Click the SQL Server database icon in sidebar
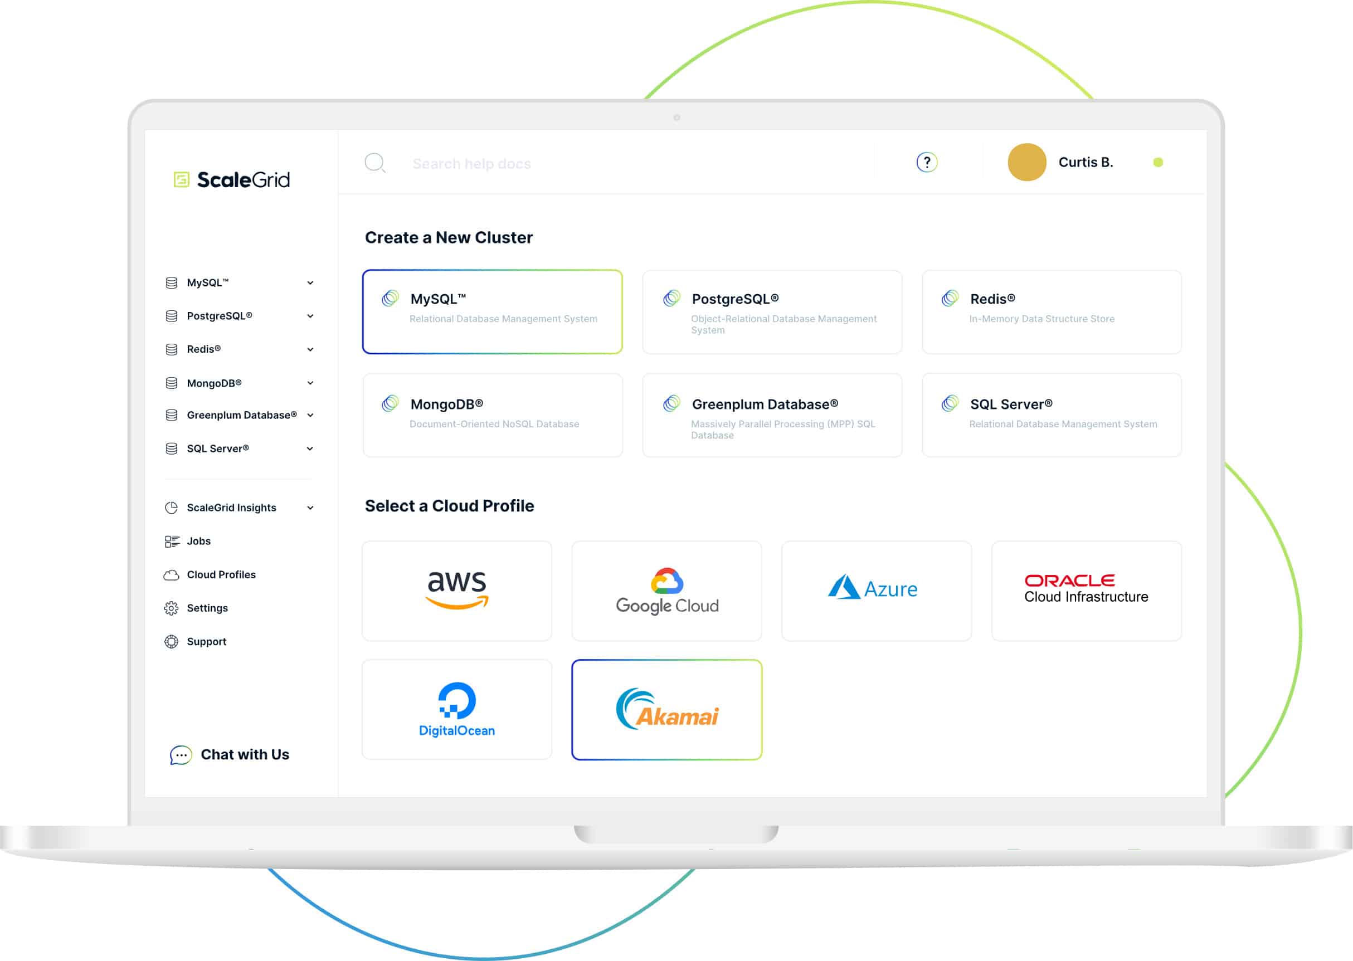The height and width of the screenshot is (961, 1353). 172,448
